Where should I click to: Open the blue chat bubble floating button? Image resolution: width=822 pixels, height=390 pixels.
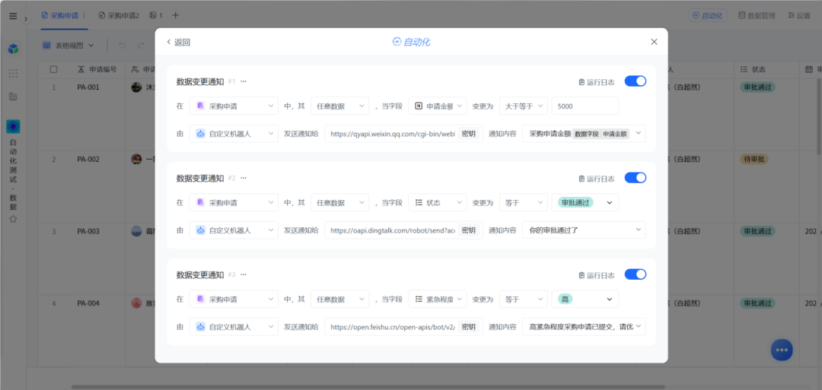[x=782, y=350]
